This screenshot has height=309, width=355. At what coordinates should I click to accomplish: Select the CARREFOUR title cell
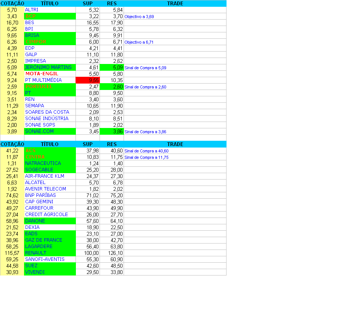(50, 208)
